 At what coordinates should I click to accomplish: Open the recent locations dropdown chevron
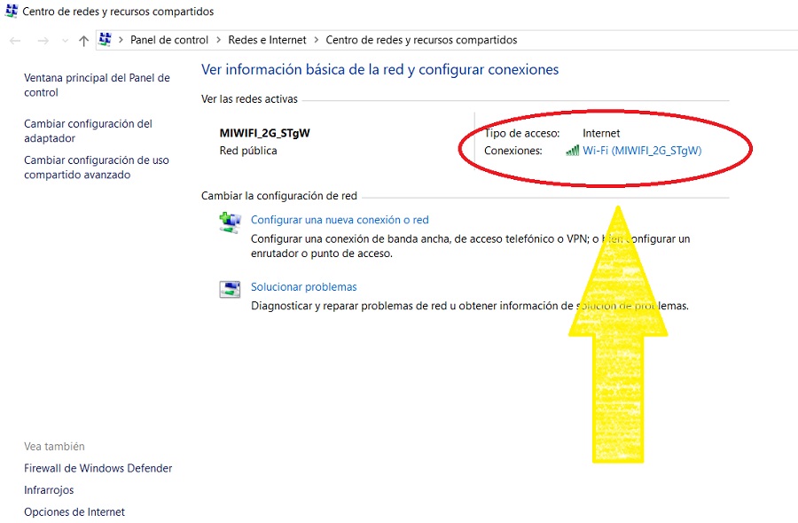(x=65, y=41)
